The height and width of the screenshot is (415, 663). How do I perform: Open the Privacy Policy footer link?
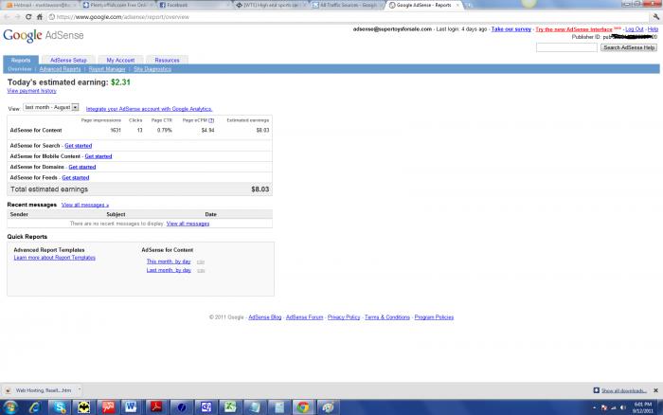(344, 317)
